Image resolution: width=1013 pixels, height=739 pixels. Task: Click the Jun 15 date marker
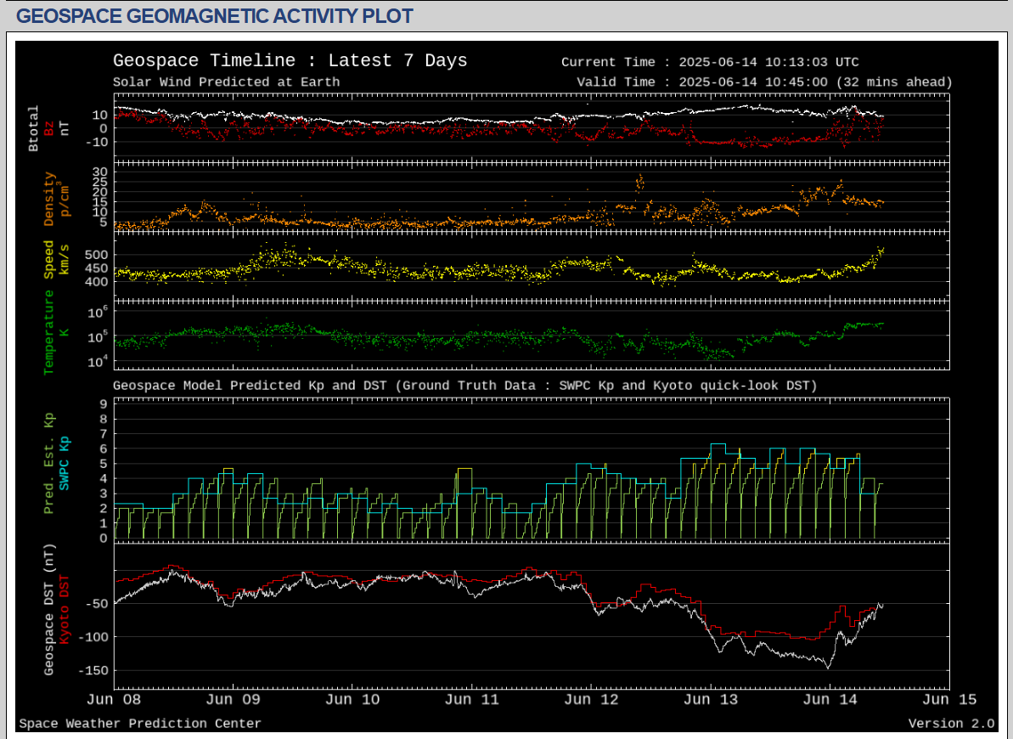coord(948,700)
